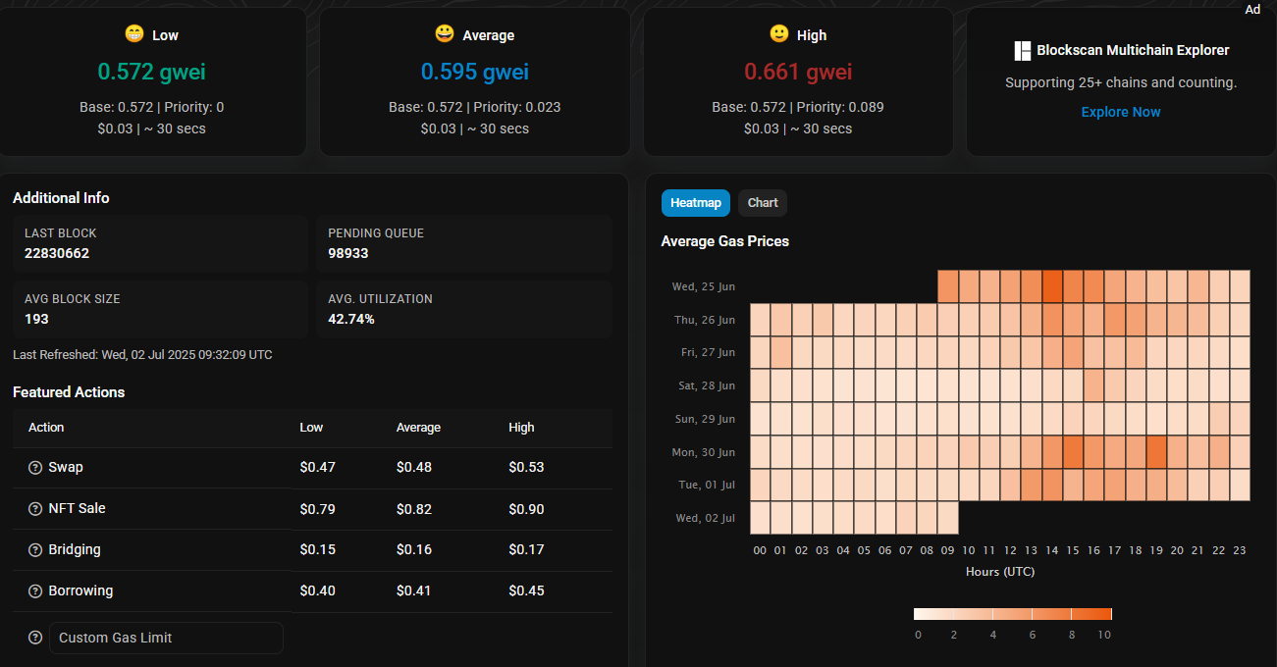Click the Low column header in Featured Actions
Image resolution: width=1277 pixels, height=667 pixels.
point(311,428)
